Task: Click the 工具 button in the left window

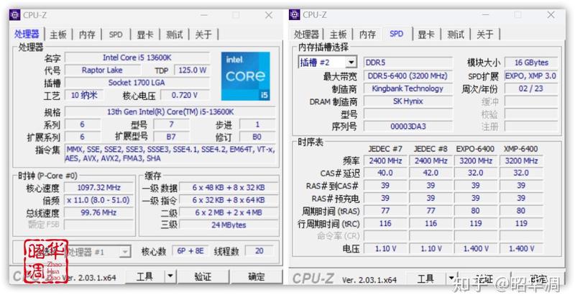Action: [145, 276]
